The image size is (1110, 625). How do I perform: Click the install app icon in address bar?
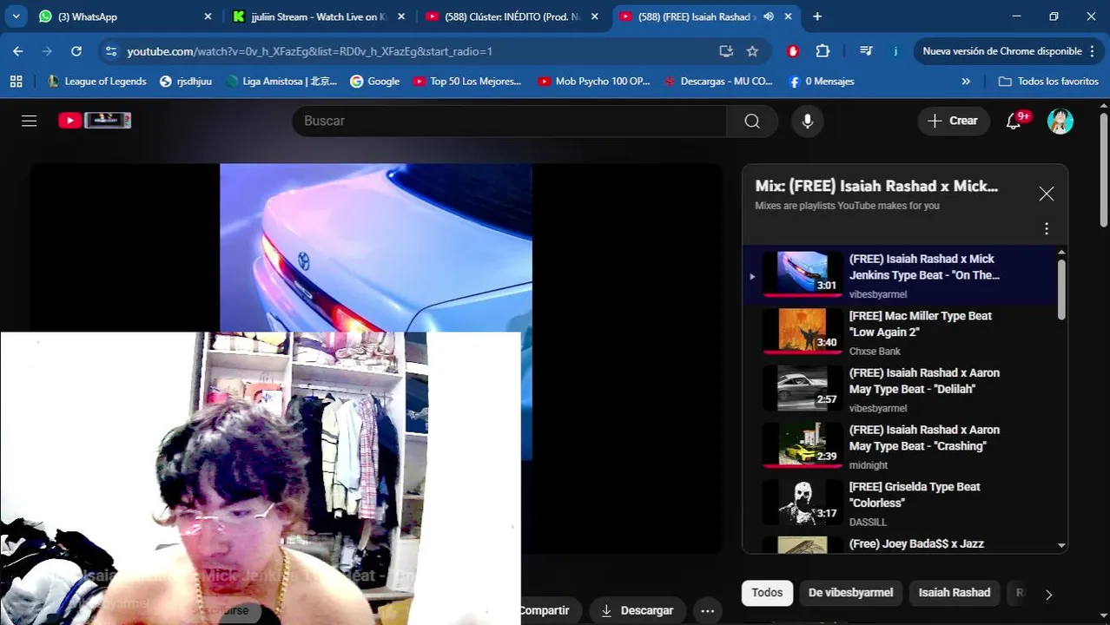click(x=726, y=51)
